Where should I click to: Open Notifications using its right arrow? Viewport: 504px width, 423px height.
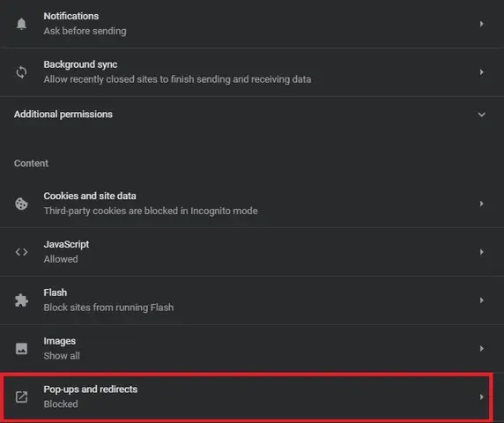(481, 24)
